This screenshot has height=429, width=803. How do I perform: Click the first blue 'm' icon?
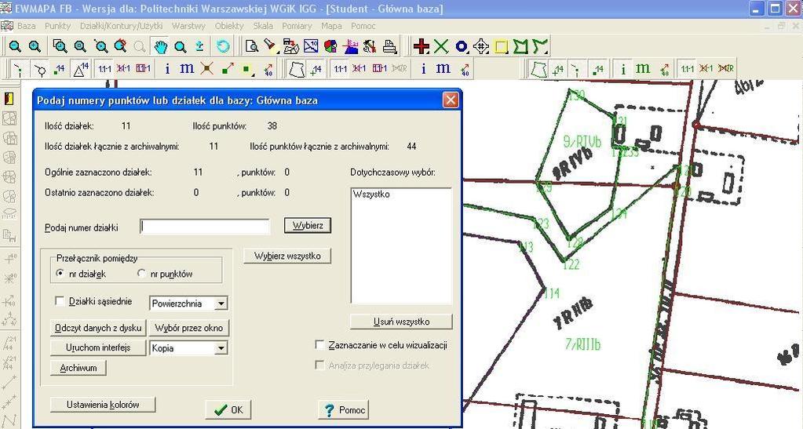pyautogui.click(x=187, y=68)
